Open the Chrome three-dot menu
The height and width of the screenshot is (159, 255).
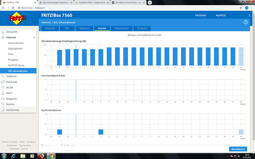tap(252, 8)
